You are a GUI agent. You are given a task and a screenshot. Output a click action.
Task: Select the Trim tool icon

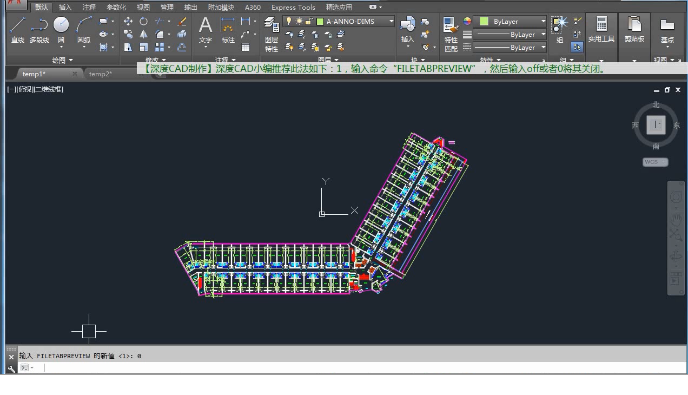tap(160, 22)
